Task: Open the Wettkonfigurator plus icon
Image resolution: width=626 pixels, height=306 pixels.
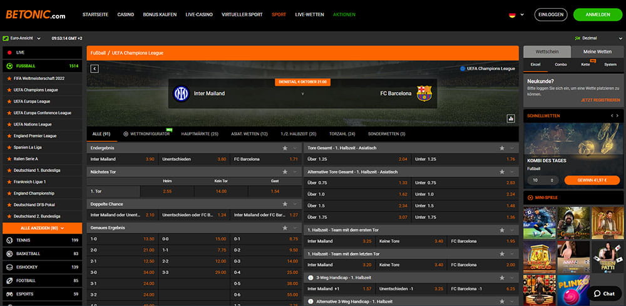Action: [126, 134]
